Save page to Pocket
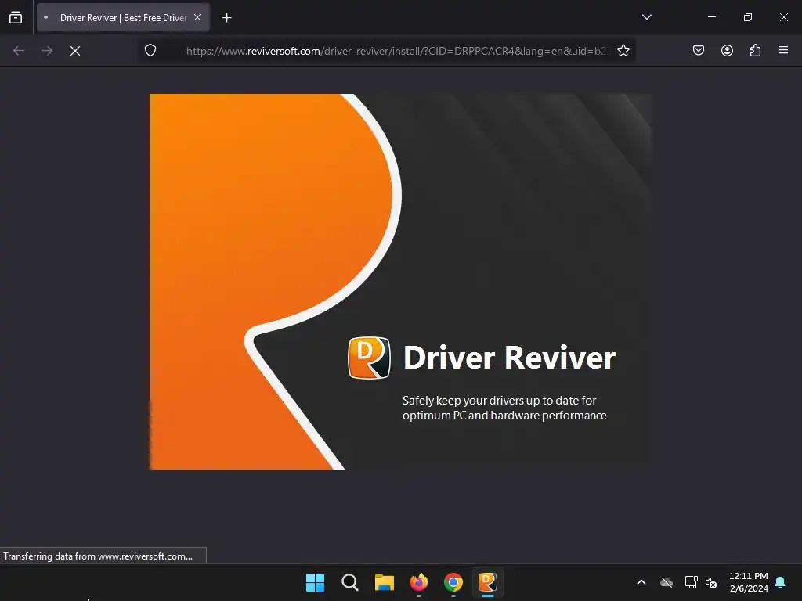Image resolution: width=802 pixels, height=601 pixels. [699, 51]
